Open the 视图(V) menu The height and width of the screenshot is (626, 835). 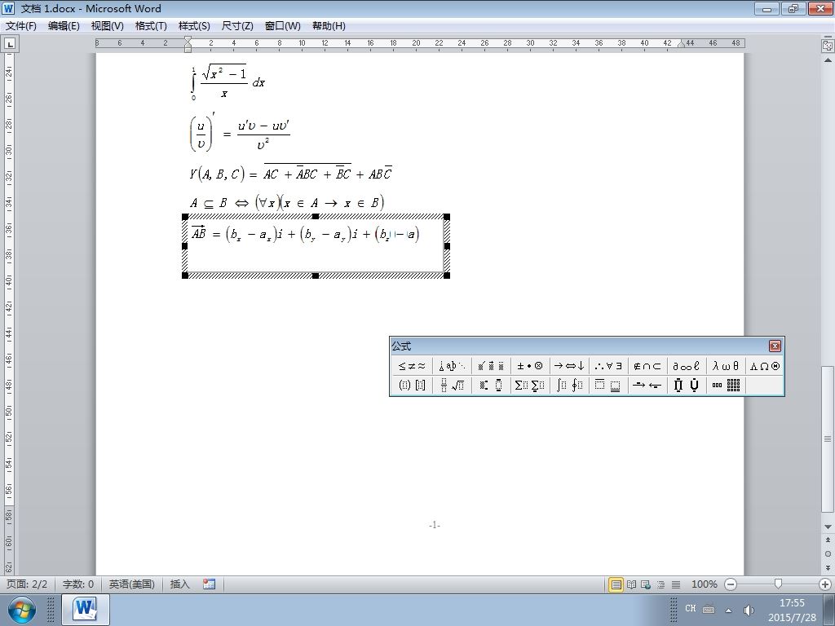point(107,26)
